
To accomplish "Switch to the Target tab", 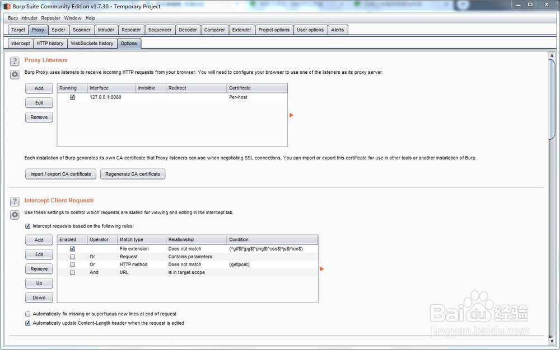I will pos(18,30).
